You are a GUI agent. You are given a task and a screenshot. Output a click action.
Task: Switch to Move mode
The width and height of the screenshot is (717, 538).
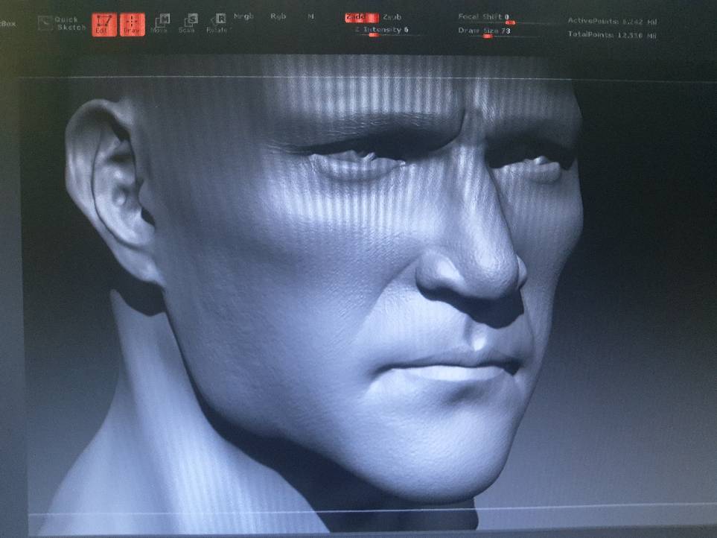click(x=159, y=24)
